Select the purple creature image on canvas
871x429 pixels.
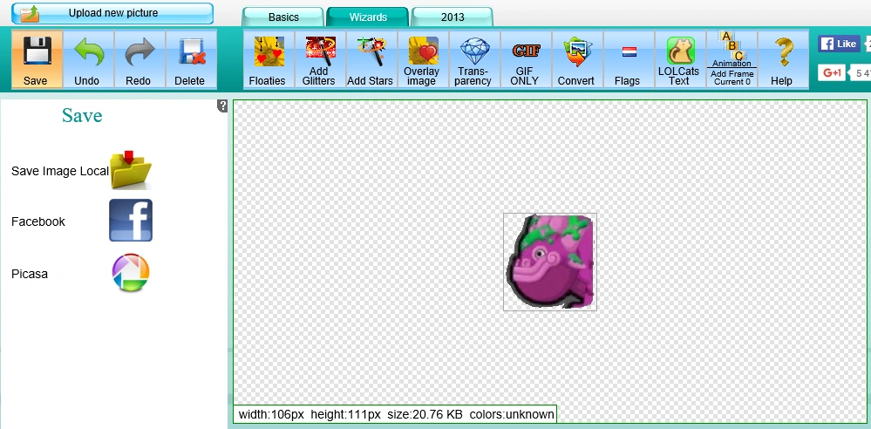click(x=550, y=262)
